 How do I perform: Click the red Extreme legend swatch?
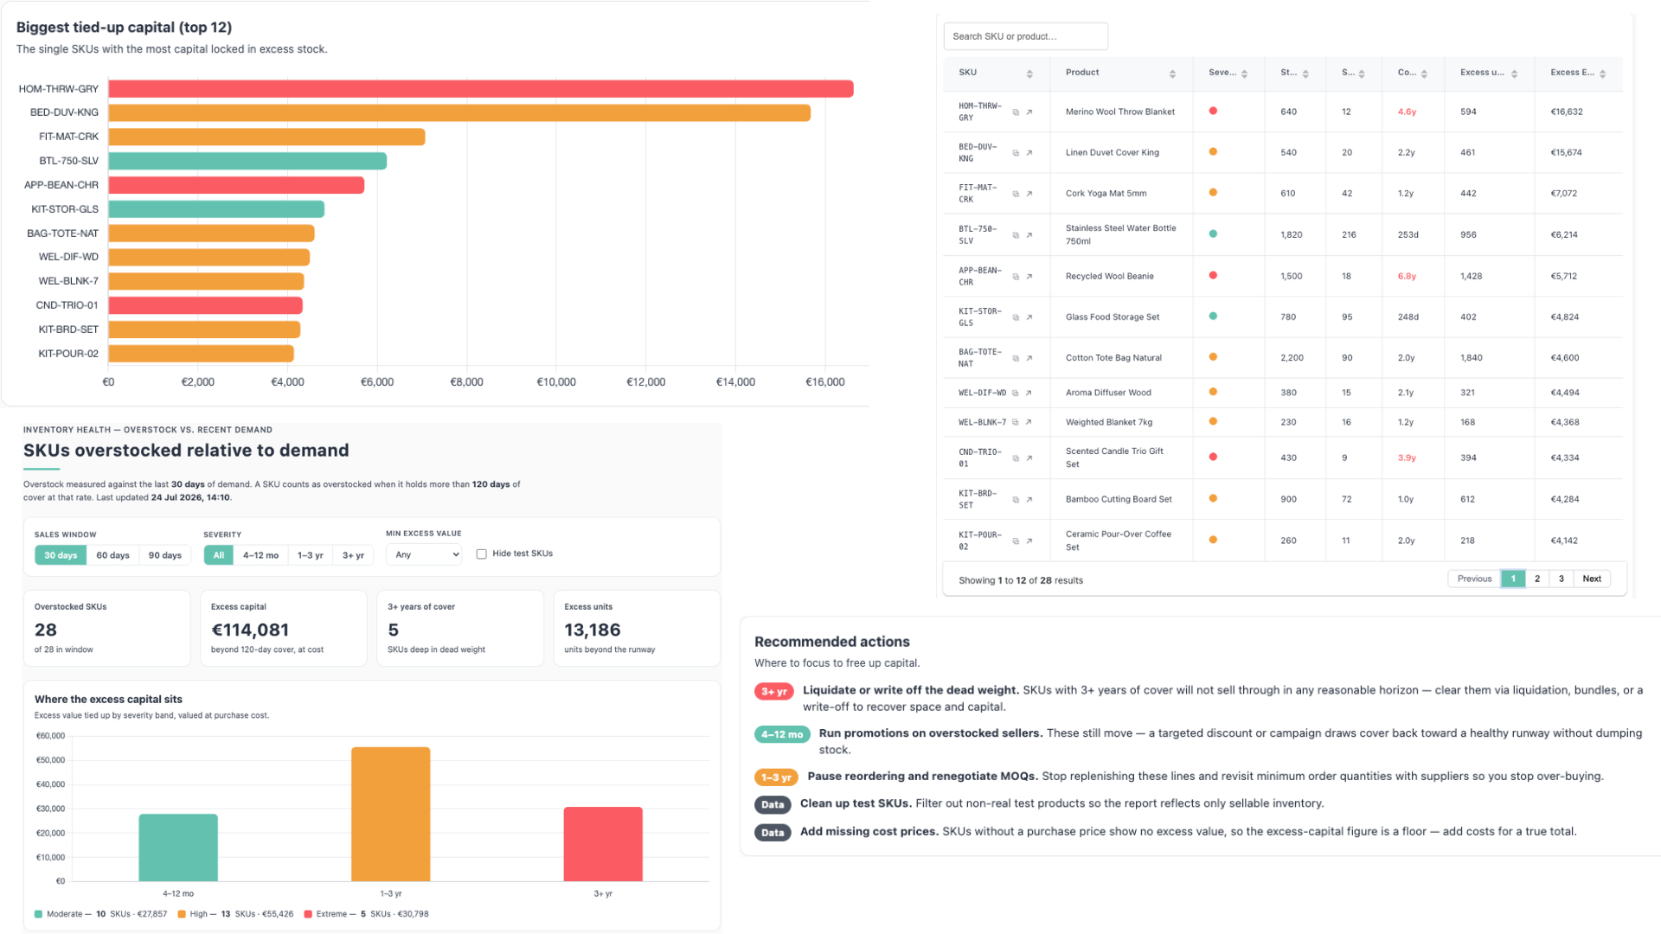308,914
